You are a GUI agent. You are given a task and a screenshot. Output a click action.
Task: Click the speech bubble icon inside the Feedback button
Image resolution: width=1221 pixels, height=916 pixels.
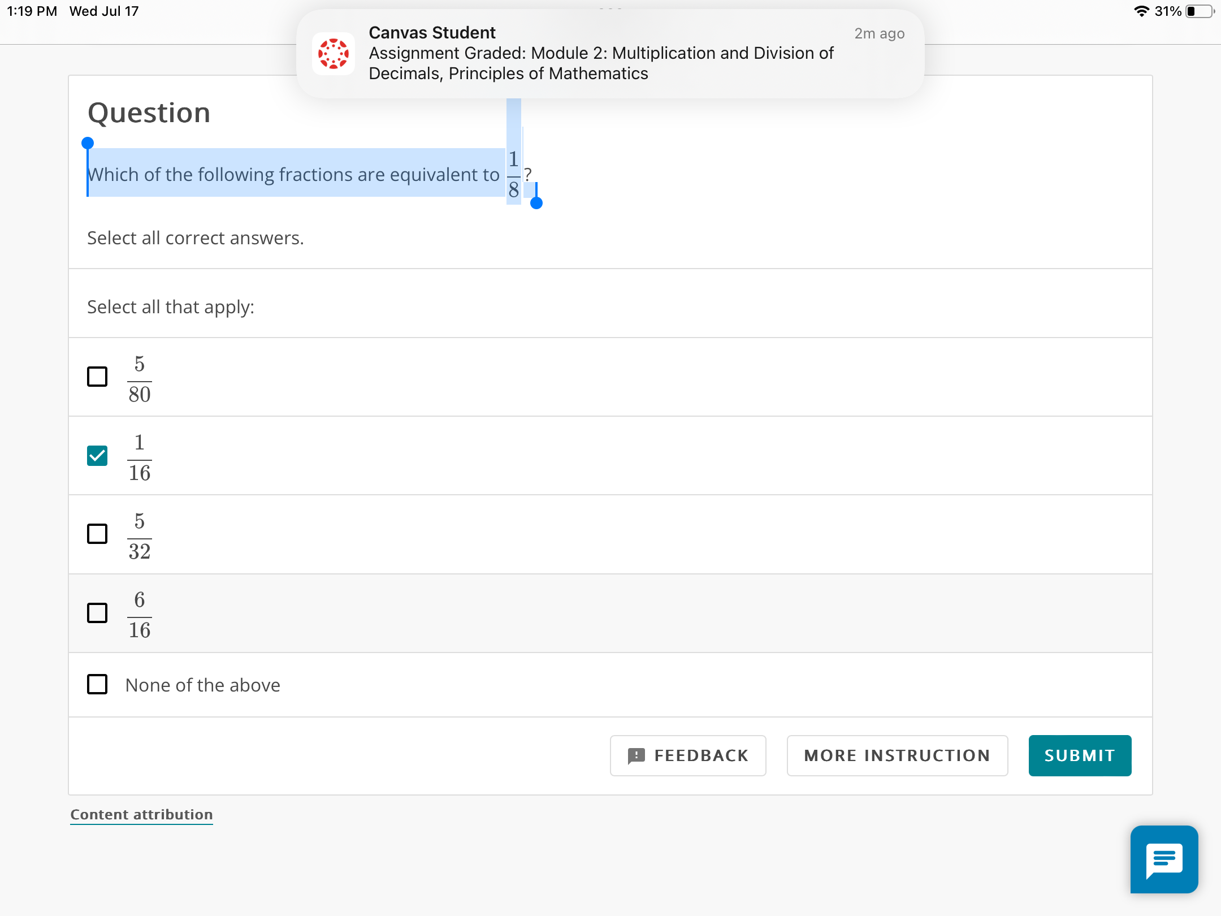[638, 755]
